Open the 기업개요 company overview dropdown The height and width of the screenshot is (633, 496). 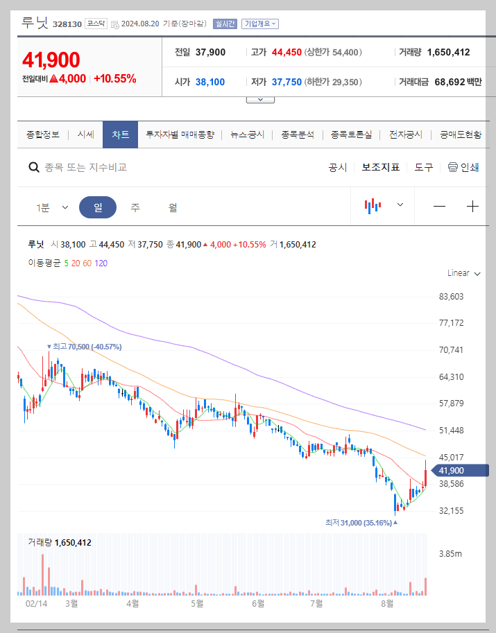point(260,23)
